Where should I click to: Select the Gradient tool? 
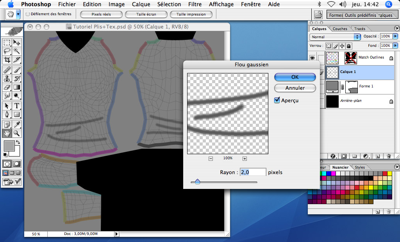click(x=17, y=87)
